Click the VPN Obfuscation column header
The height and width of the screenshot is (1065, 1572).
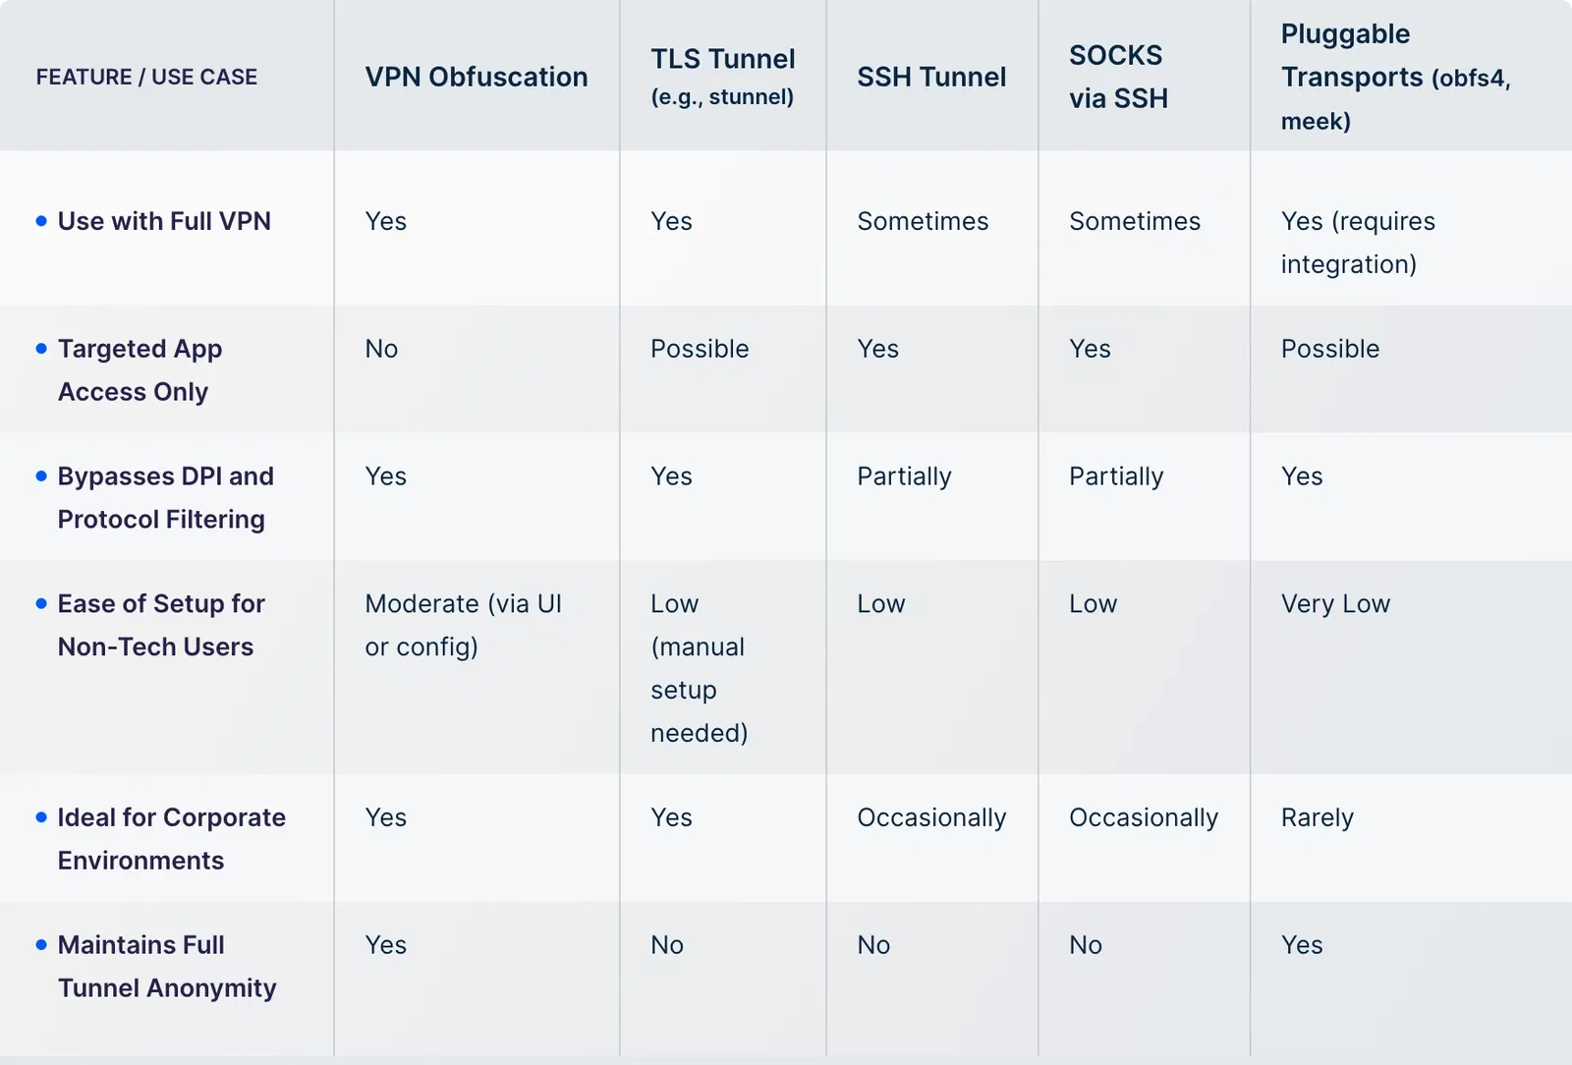tap(477, 77)
